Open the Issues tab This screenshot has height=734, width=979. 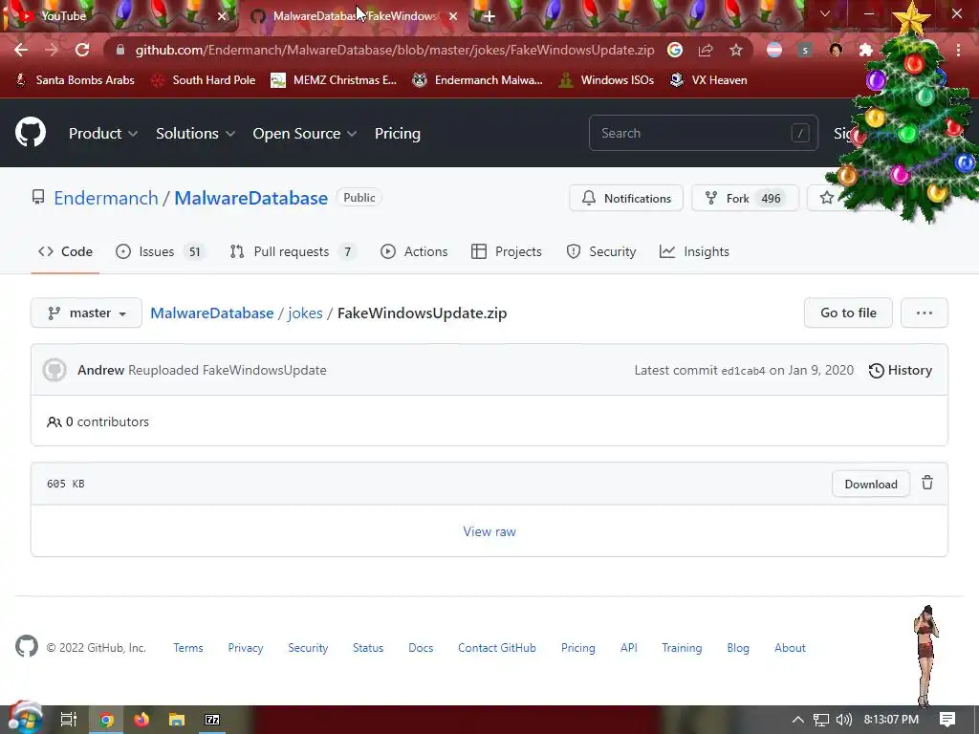(160, 251)
